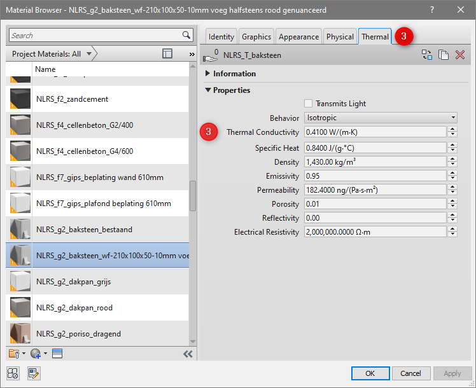Open the material editor icon at bottom-left
Screen dimensions: 476x388
coord(34,373)
